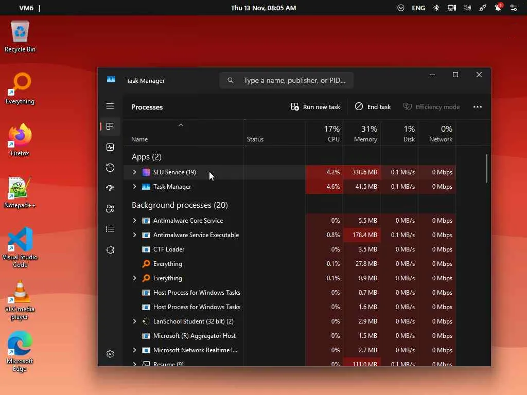Click the display icon in top bar
Screen dimensions: 527x395
click(x=452, y=8)
